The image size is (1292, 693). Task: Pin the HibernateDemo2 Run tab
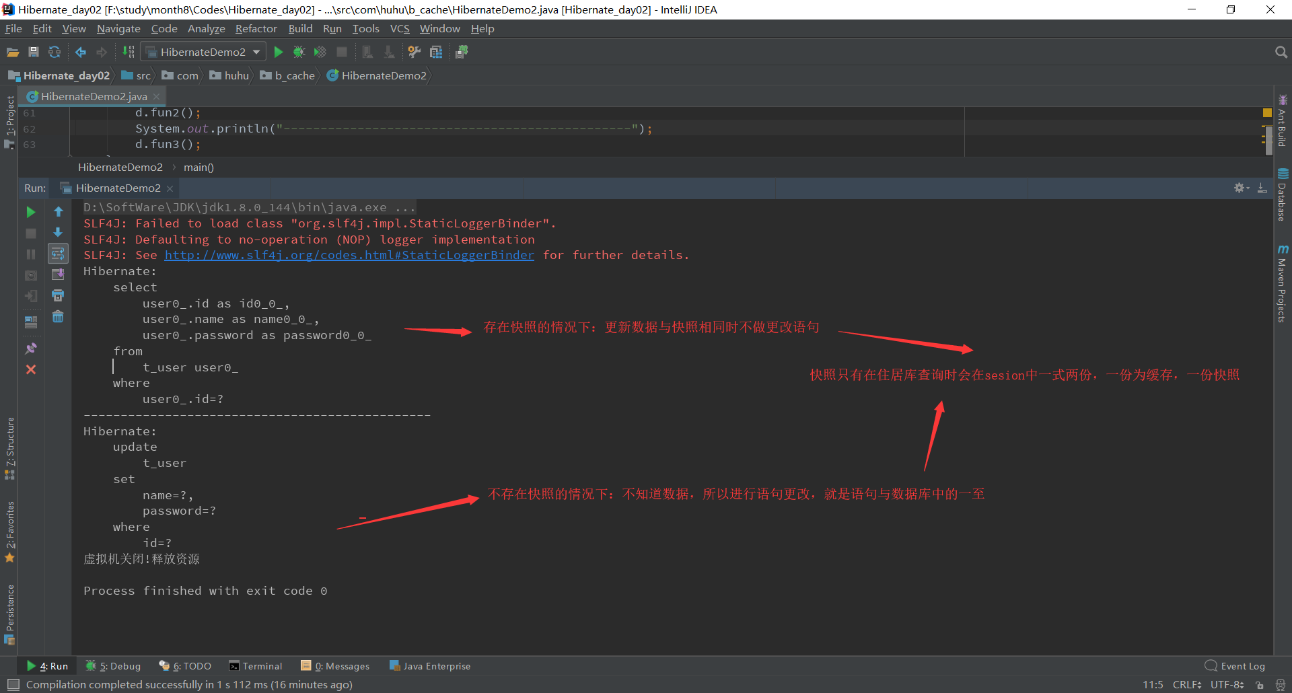[x=31, y=349]
